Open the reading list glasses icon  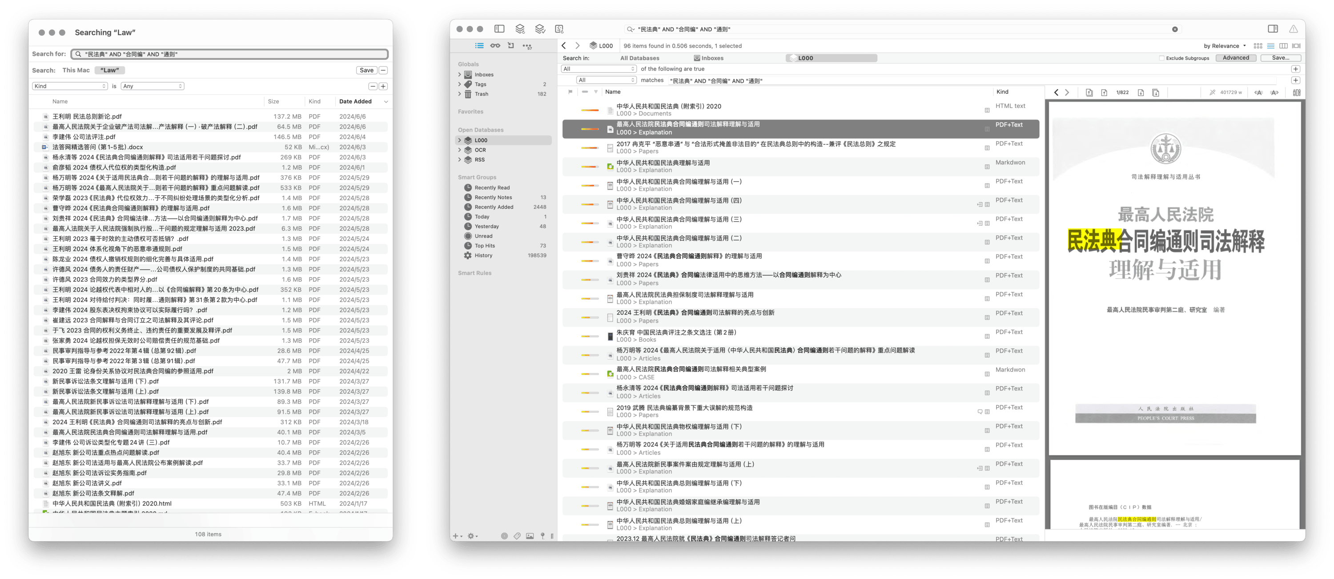pyautogui.click(x=495, y=45)
